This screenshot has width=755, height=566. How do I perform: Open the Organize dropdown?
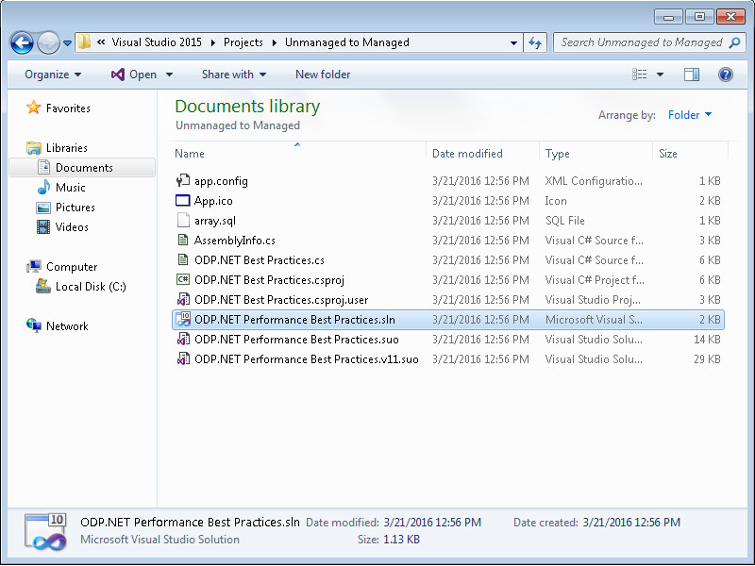point(52,75)
